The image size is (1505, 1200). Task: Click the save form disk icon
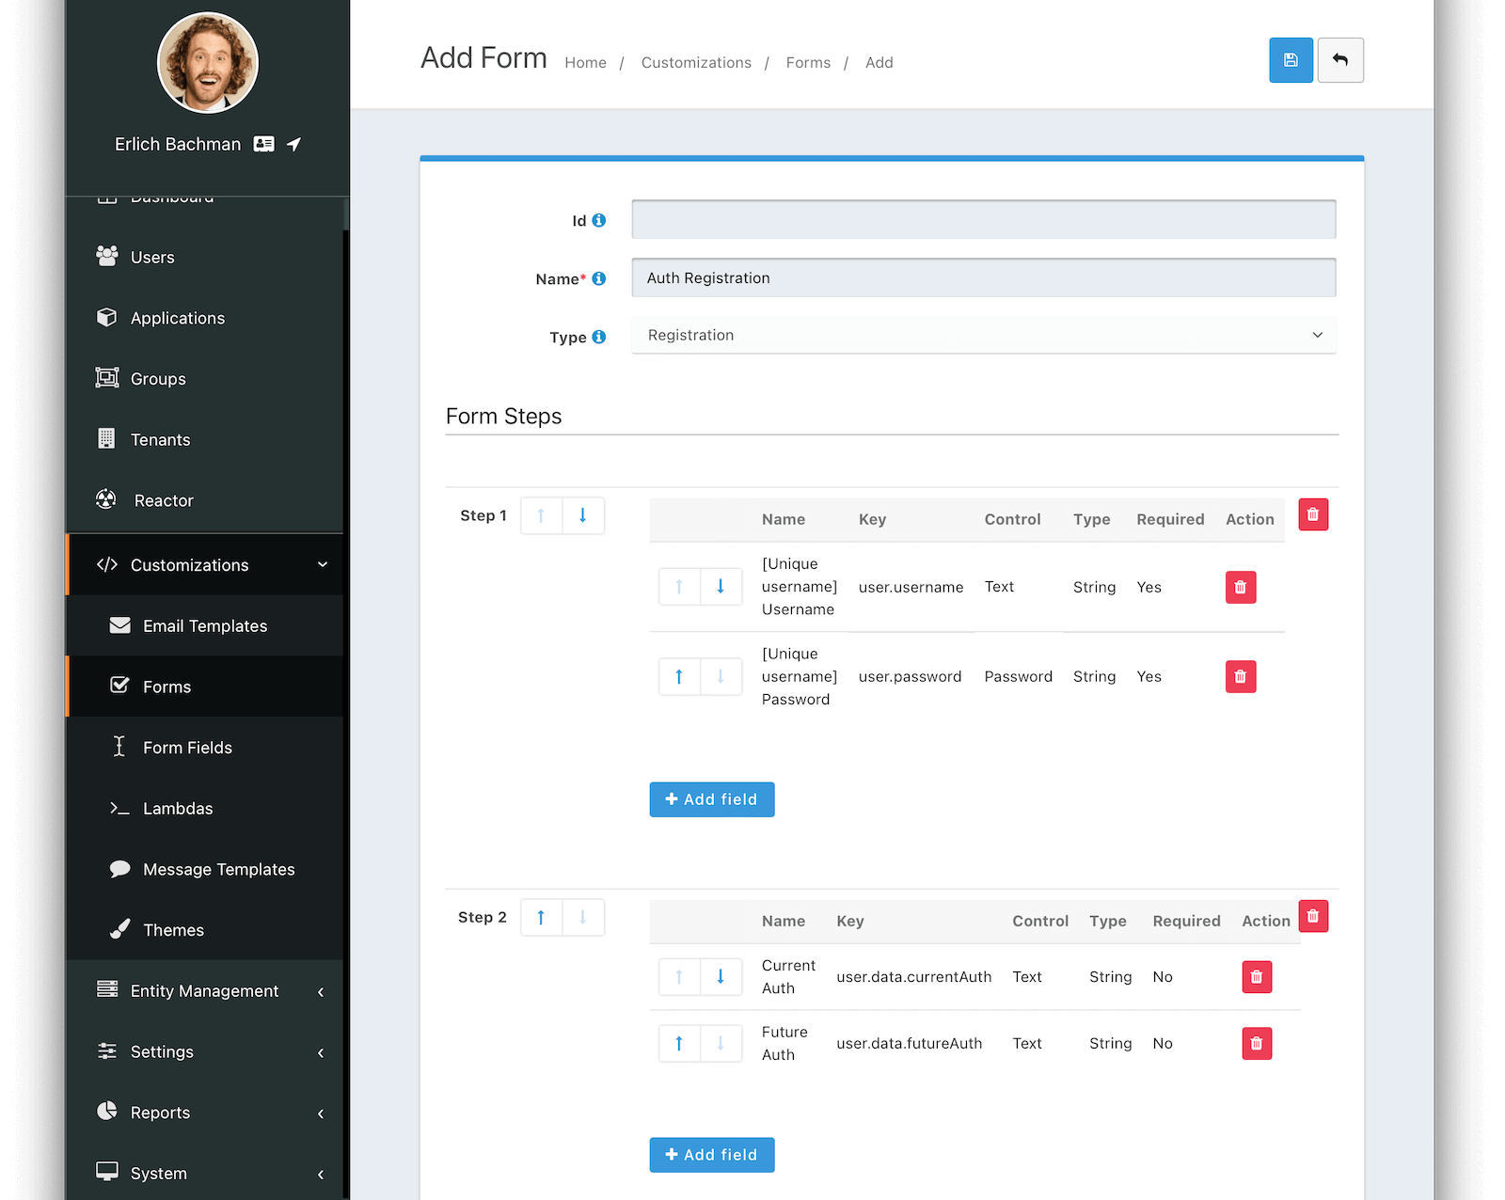(1291, 60)
